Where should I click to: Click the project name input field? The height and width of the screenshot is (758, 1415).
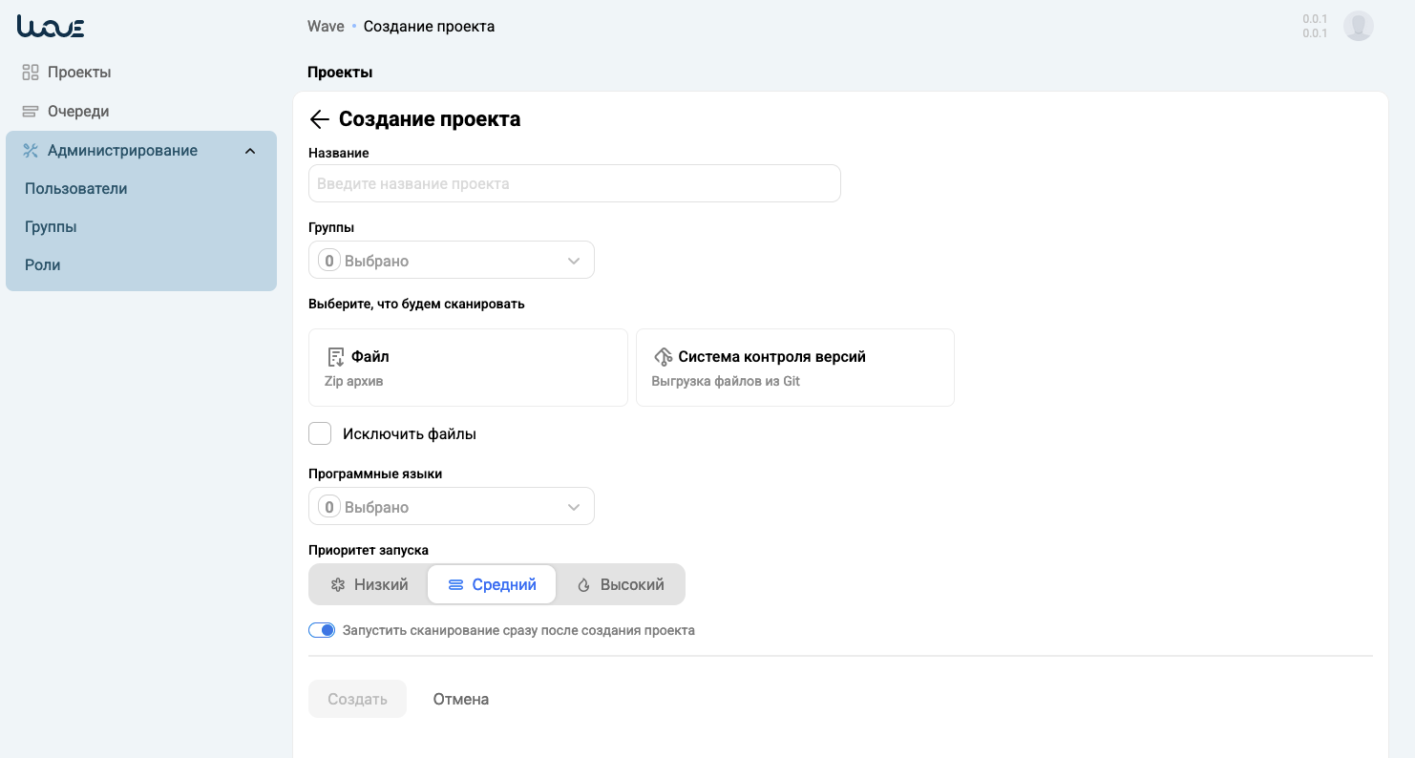click(574, 183)
